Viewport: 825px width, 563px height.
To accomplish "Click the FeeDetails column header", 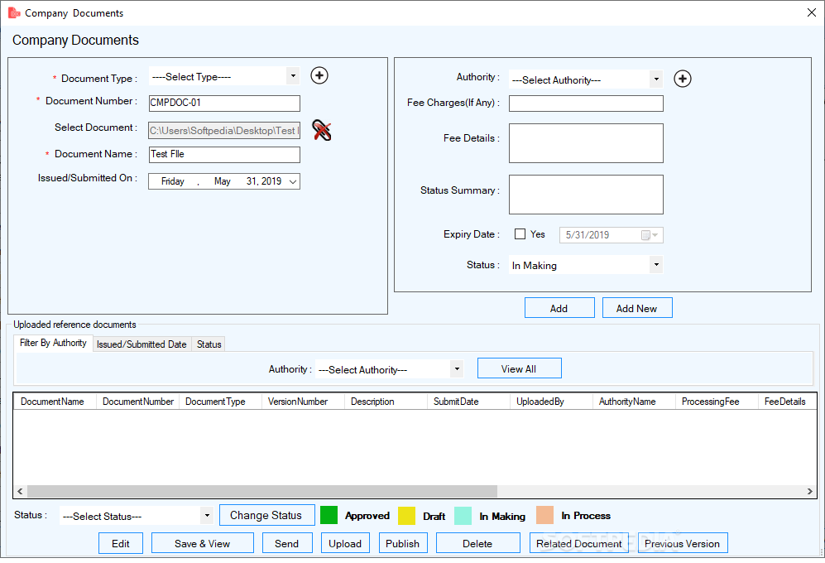I will click(x=787, y=402).
